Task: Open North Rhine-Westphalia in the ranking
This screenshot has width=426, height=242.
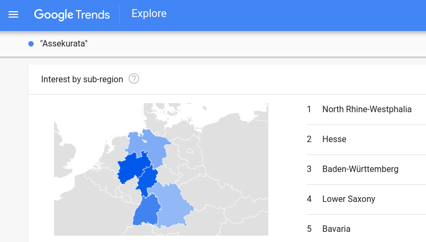Action: click(367, 110)
